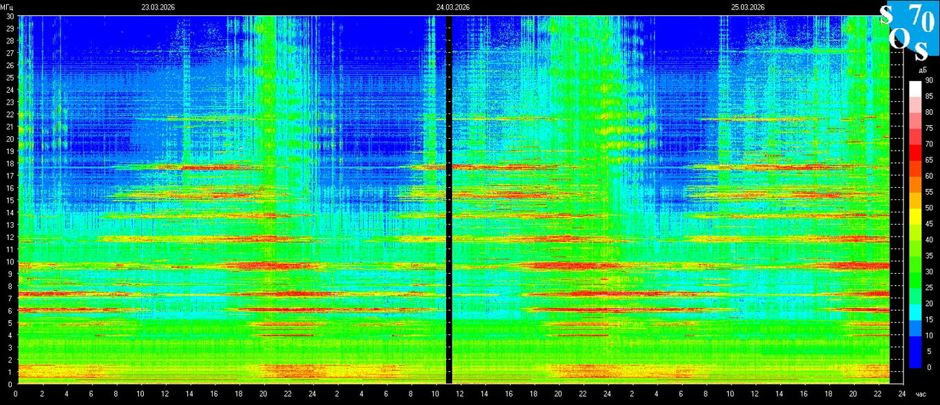Click the дБ unit label above color scale

[x=921, y=71]
